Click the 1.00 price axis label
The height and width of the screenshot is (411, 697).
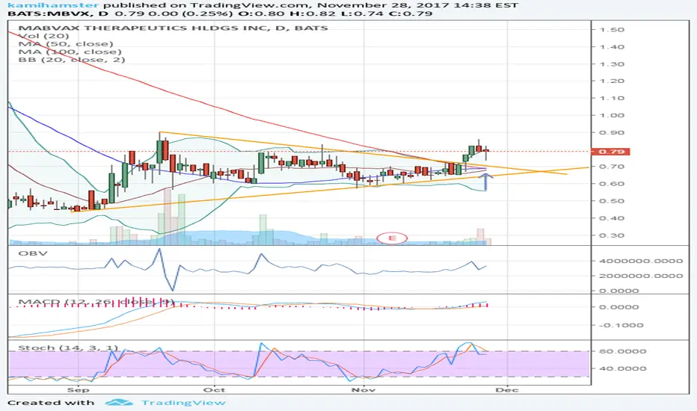[x=612, y=116]
